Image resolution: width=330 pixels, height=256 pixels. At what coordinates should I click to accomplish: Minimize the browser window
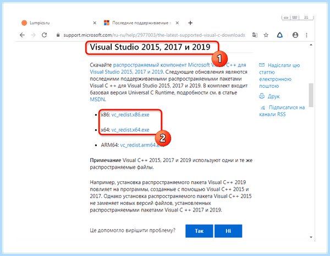coord(286,18)
